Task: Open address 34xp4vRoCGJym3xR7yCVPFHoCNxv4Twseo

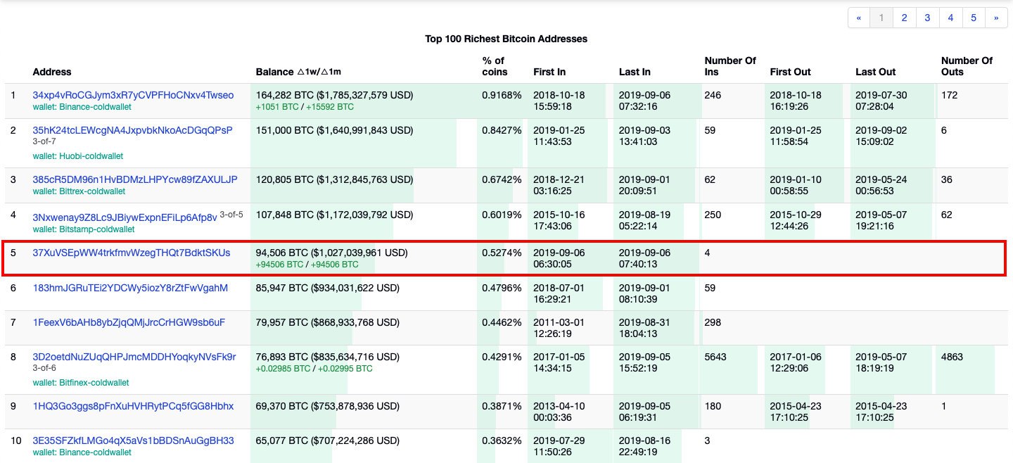Action: pyautogui.click(x=133, y=95)
